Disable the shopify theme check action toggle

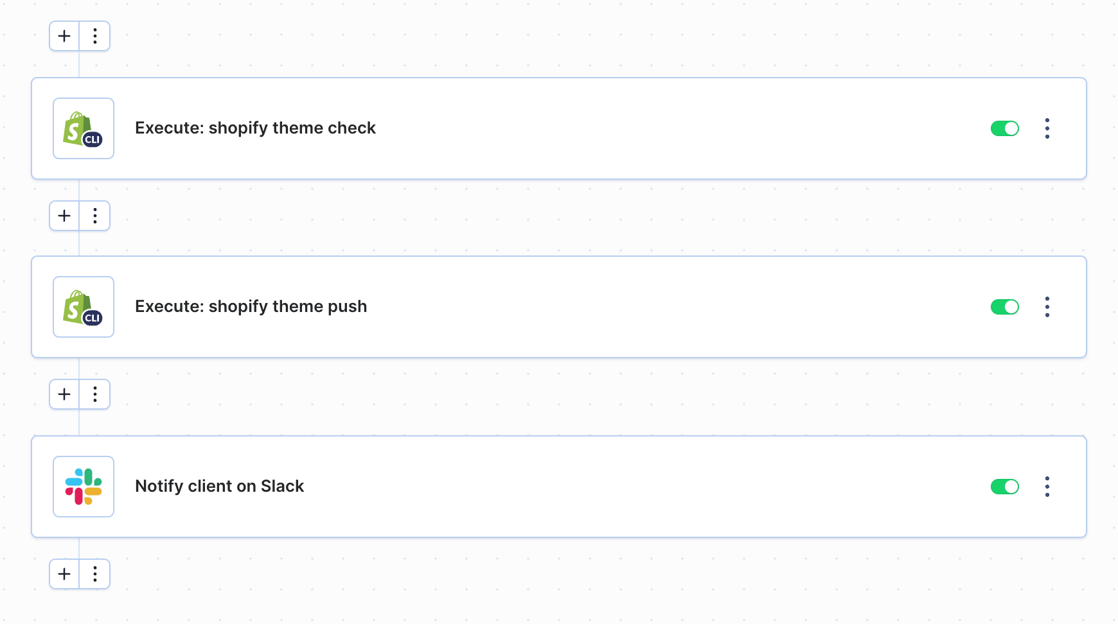(x=1005, y=128)
